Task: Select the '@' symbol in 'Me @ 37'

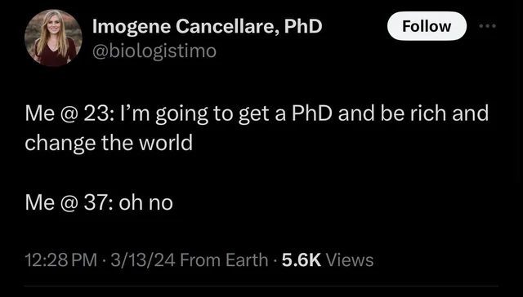Action: click(x=69, y=203)
